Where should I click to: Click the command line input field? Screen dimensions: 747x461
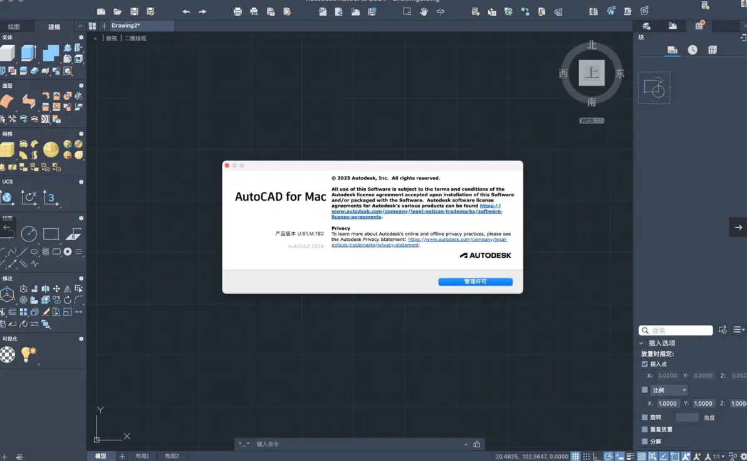pyautogui.click(x=360, y=444)
